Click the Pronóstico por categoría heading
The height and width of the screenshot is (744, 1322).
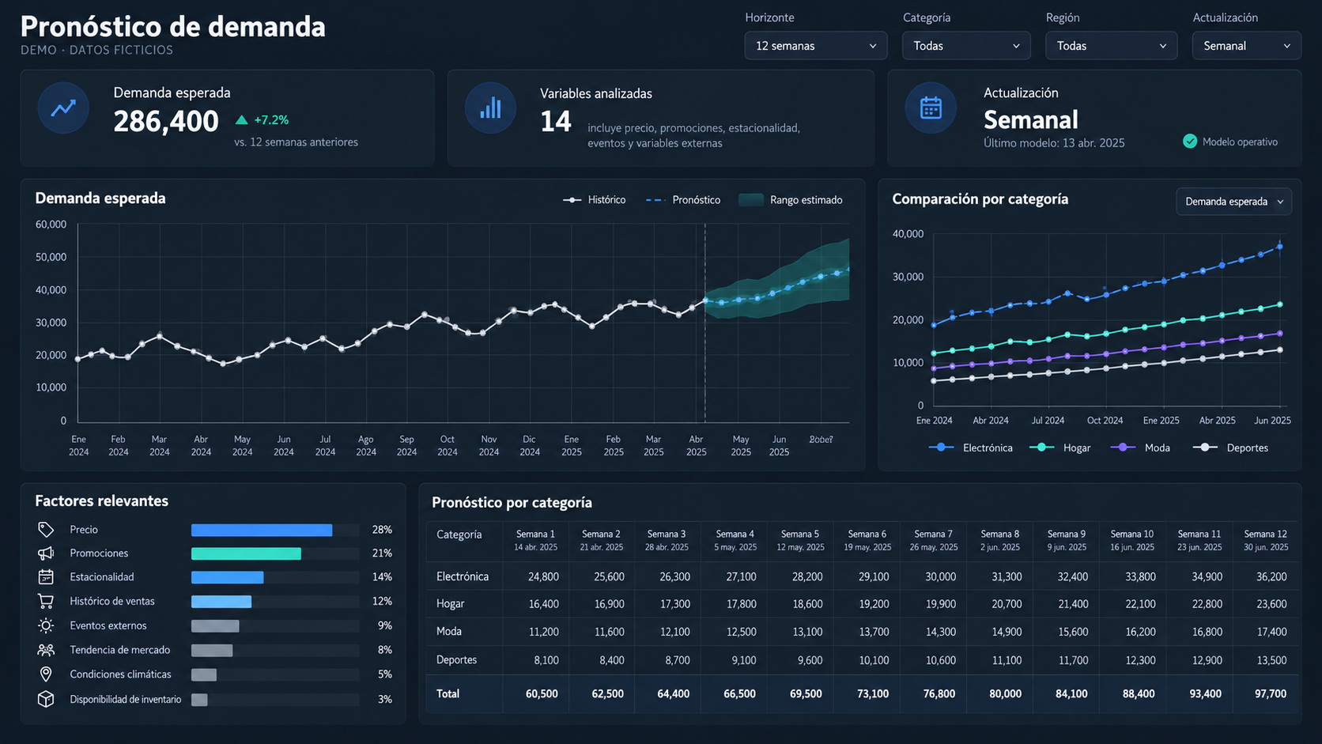click(x=512, y=502)
